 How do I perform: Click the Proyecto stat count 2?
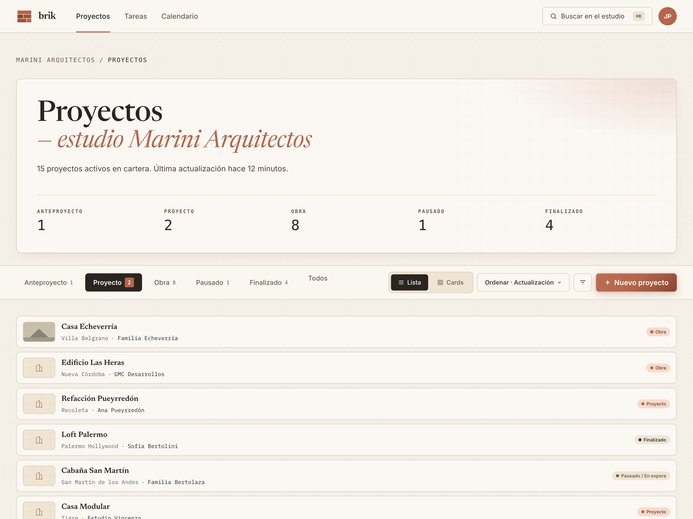tap(168, 225)
